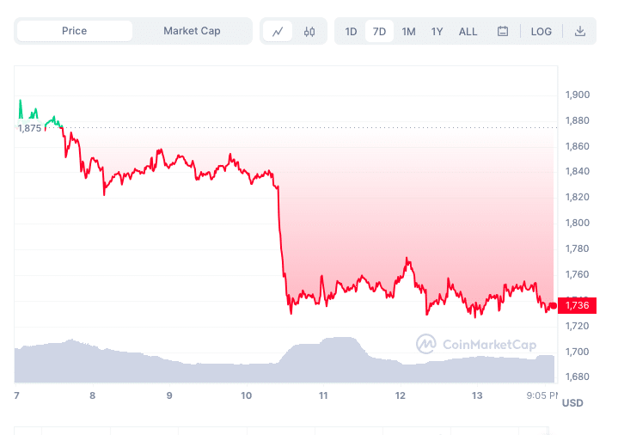
Task: Choose the 1Y time range
Action: (437, 32)
